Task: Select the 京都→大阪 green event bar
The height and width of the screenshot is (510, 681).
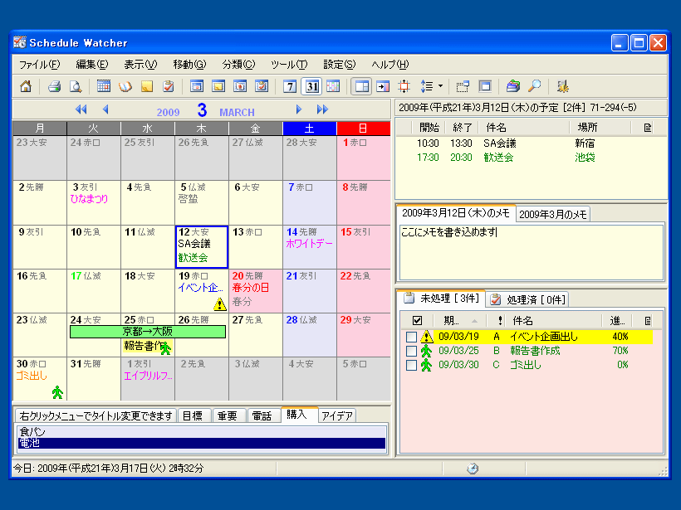Action: (x=148, y=332)
